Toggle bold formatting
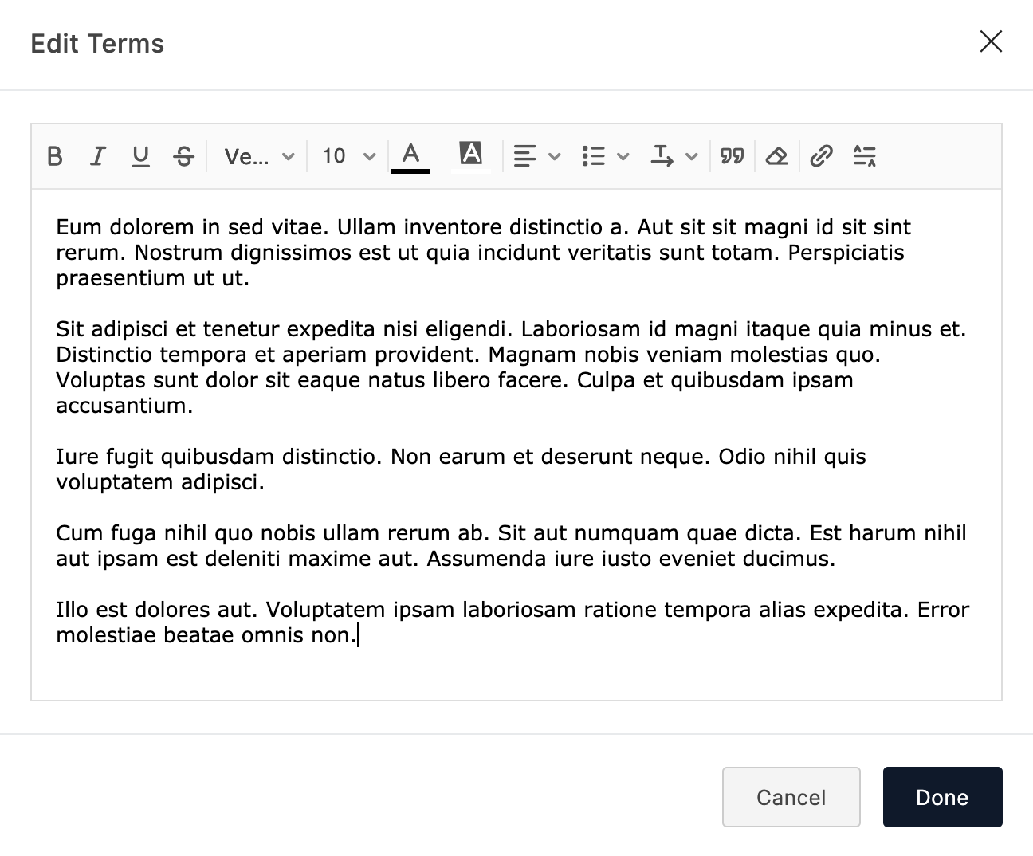The height and width of the screenshot is (856, 1033). [x=55, y=156]
